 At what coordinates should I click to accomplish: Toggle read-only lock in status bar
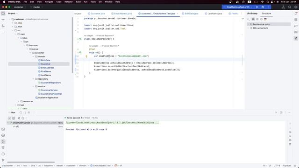pyautogui.click(x=295, y=166)
